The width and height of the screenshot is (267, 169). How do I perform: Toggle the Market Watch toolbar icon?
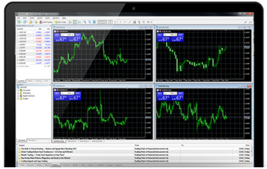pos(31,22)
